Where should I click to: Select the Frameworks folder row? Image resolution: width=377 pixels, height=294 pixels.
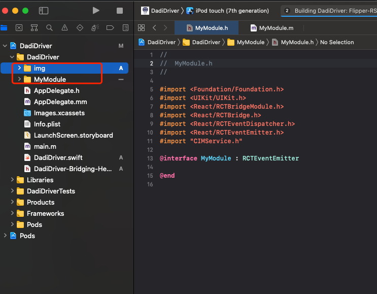pyautogui.click(x=64, y=213)
